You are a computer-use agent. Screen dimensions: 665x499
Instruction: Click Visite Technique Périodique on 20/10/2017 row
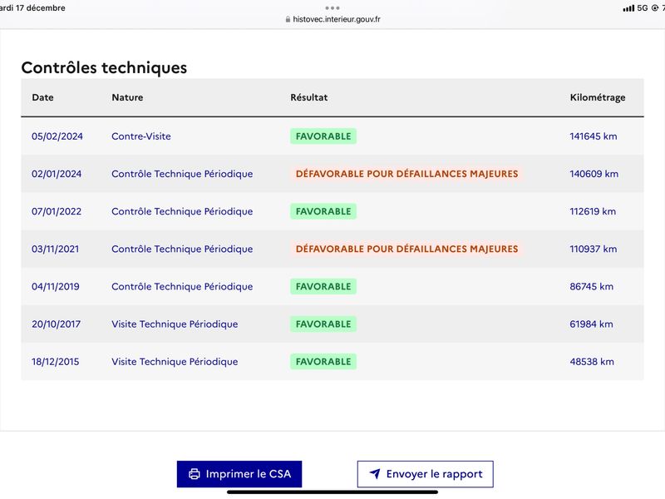[x=175, y=324]
